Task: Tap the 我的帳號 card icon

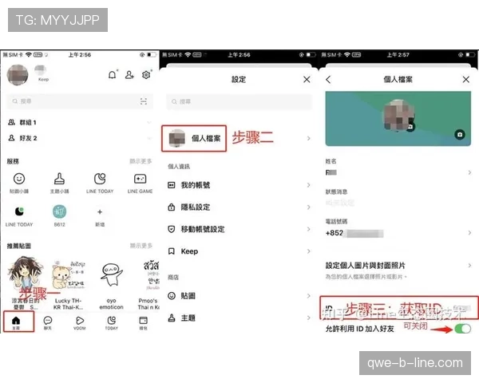Action: [x=172, y=185]
